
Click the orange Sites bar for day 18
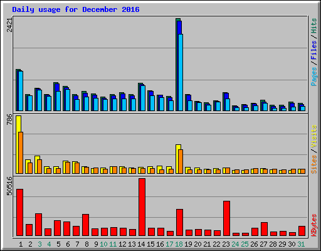click(x=181, y=161)
